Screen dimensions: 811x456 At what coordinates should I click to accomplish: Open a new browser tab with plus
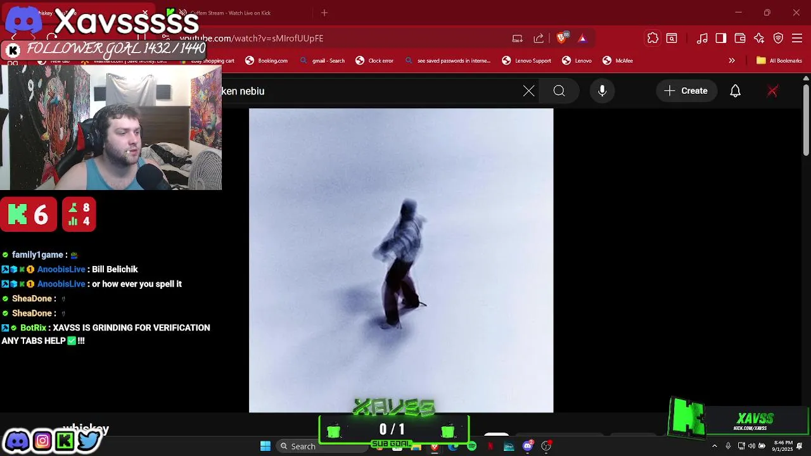tap(324, 13)
